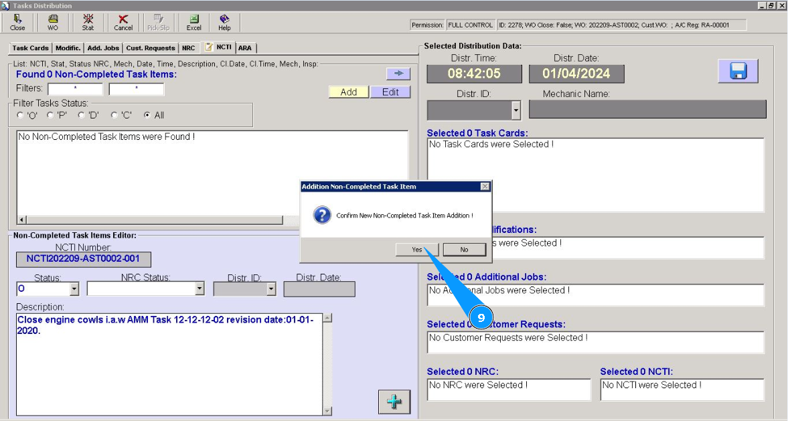Viewport: 788px width, 421px height.
Task: Click the Description scrollbar down arrow
Action: pos(327,411)
